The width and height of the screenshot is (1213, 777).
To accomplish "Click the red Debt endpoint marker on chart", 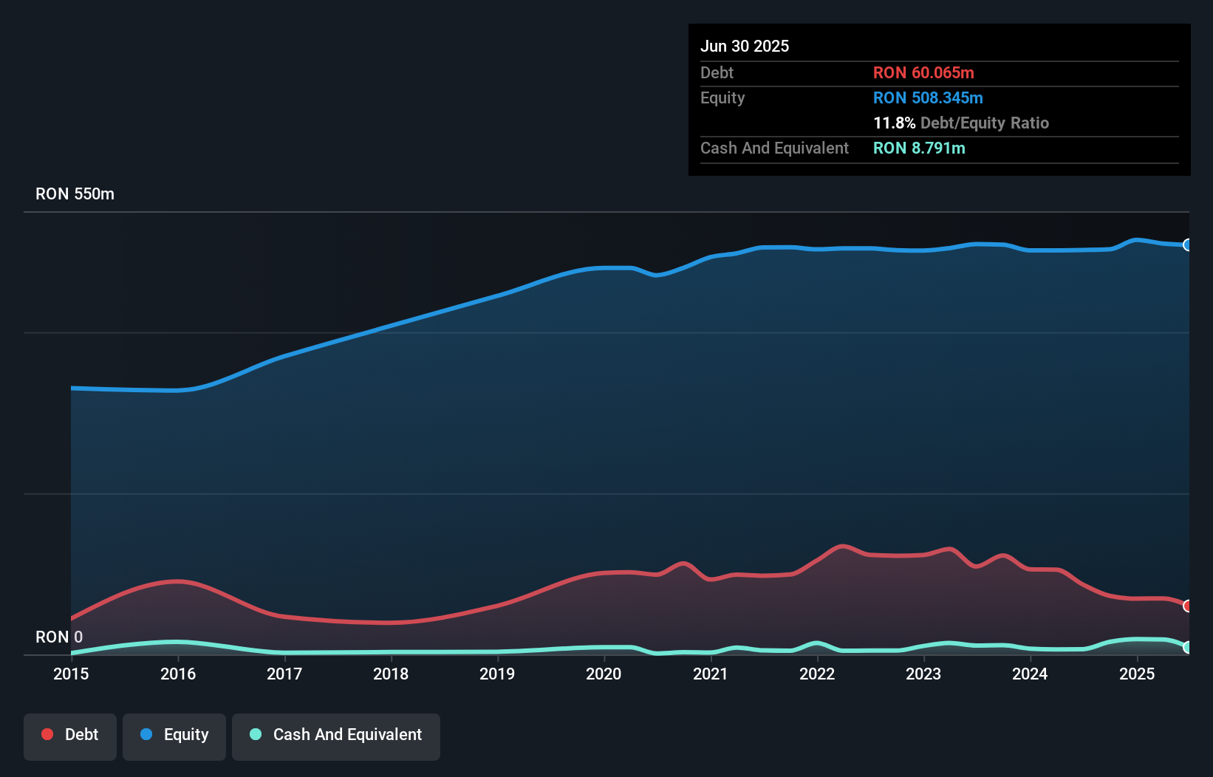I will point(1187,606).
